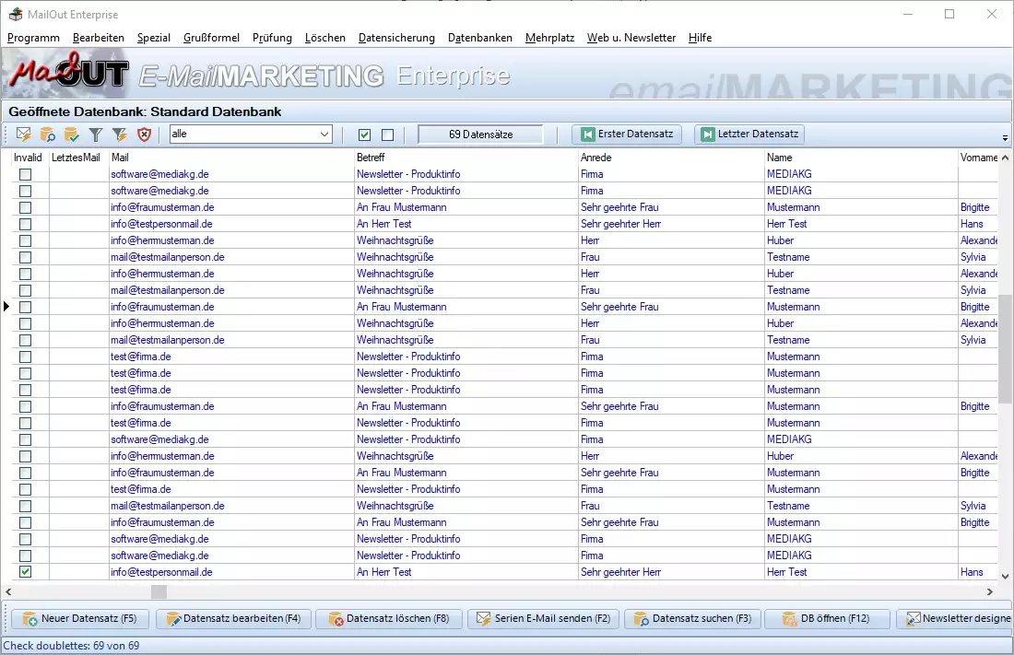The width and height of the screenshot is (1014, 655).
Task: Click the red shield with X icon
Action: point(144,135)
